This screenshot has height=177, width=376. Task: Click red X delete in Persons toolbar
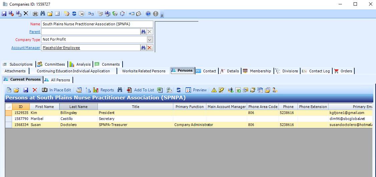click(x=35, y=90)
